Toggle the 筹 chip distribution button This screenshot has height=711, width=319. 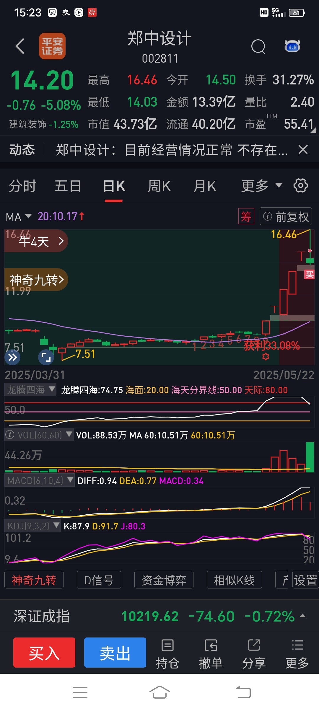[246, 216]
